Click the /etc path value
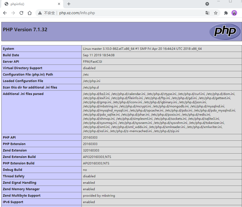The image size is (242, 207). pyautogui.click(x=86, y=75)
